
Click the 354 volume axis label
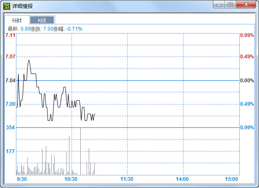10,128
